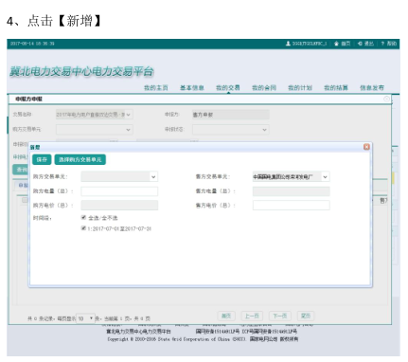
Task: Toggle the table header select-all checkbox behind dialog
Action: point(25,200)
